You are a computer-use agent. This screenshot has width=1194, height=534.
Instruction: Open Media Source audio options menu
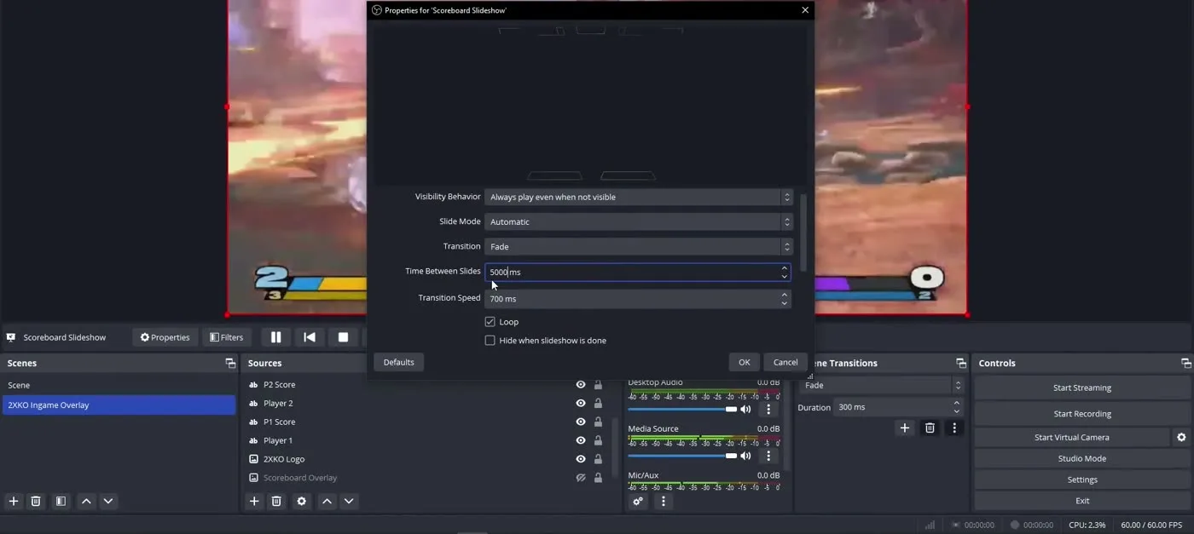click(768, 456)
